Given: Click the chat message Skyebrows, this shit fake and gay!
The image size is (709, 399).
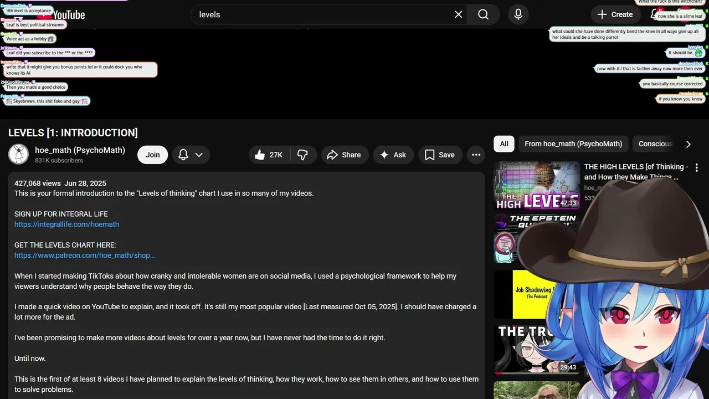Looking at the screenshot, I should [x=47, y=101].
